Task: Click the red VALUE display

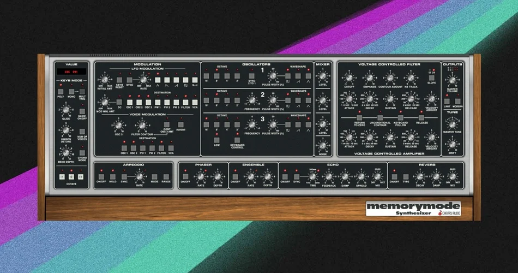Action: point(71,72)
